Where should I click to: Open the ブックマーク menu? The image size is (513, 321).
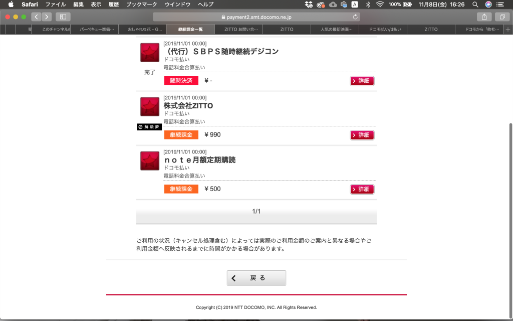pos(142,4)
